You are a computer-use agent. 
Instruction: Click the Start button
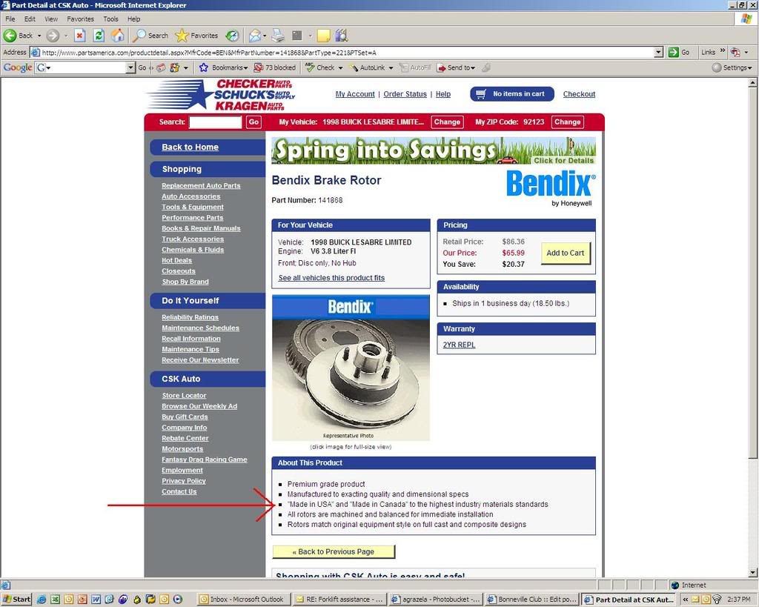pos(16,600)
